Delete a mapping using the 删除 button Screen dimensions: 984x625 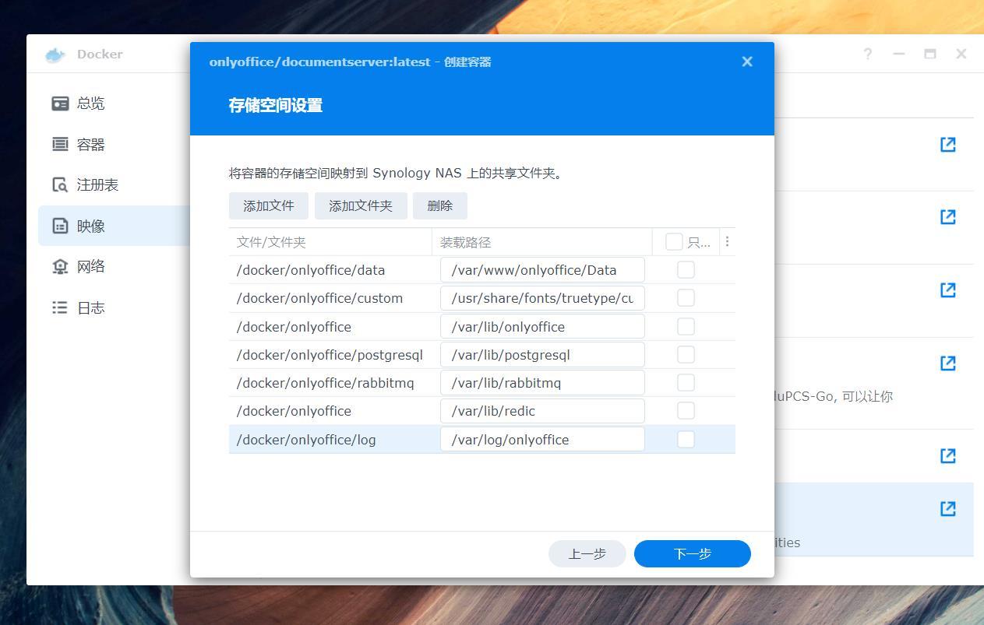pos(439,205)
